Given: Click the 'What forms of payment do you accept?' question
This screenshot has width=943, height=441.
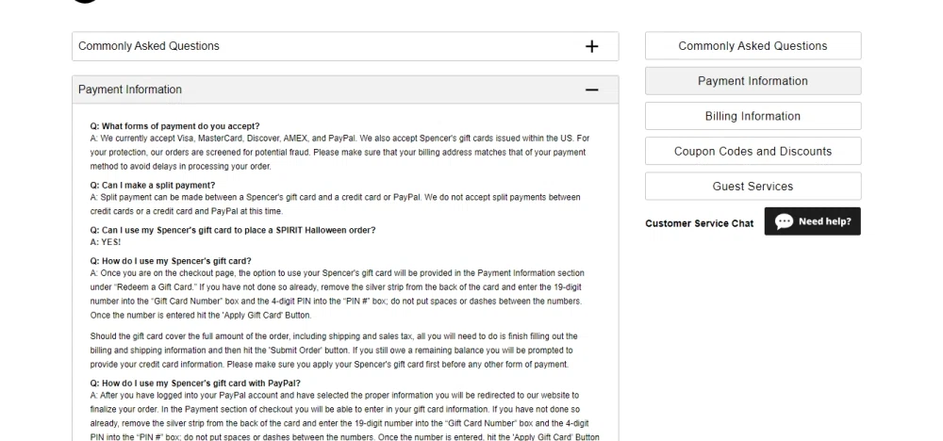Looking at the screenshot, I should pos(174,126).
